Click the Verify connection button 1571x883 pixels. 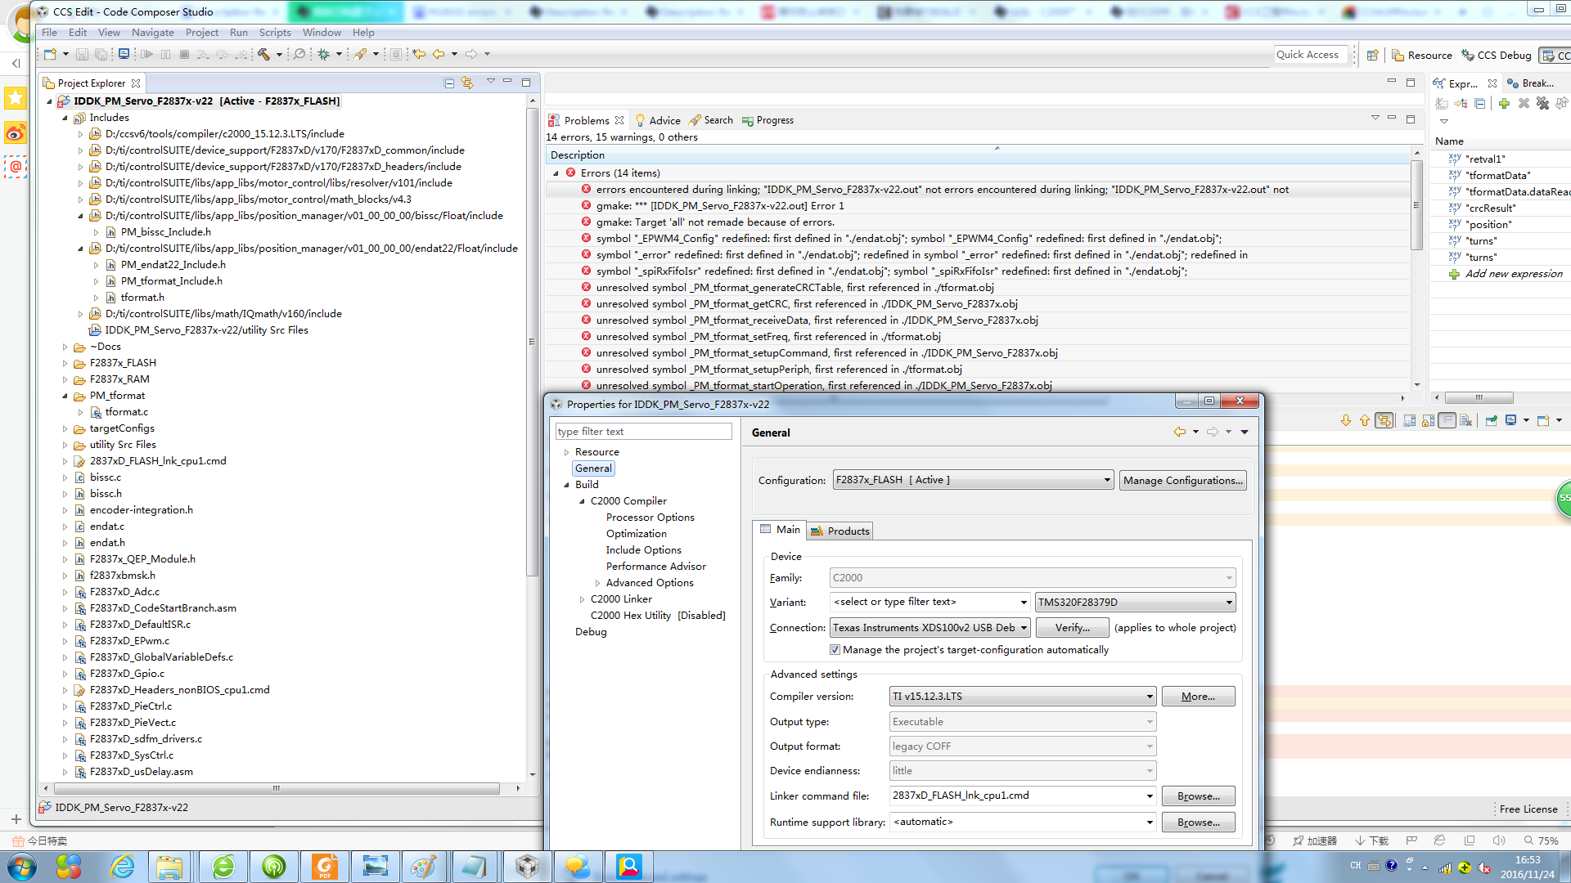point(1072,628)
